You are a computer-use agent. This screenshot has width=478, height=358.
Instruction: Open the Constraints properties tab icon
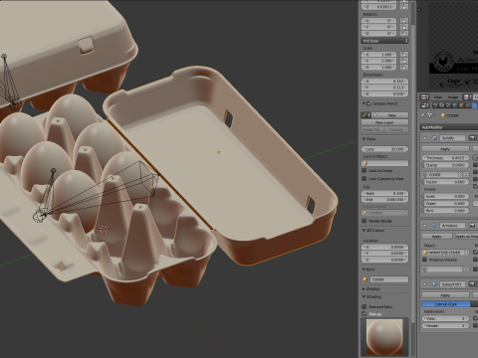pos(467,105)
